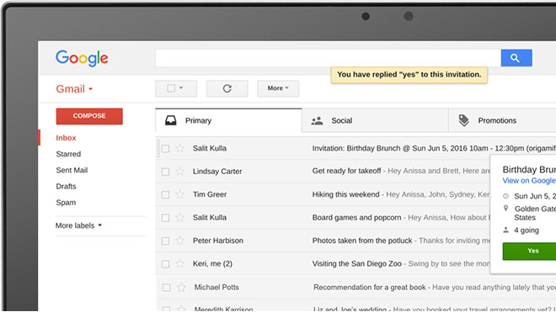Open the Hiking this weekend email
The height and width of the screenshot is (312, 556).
(x=323, y=194)
